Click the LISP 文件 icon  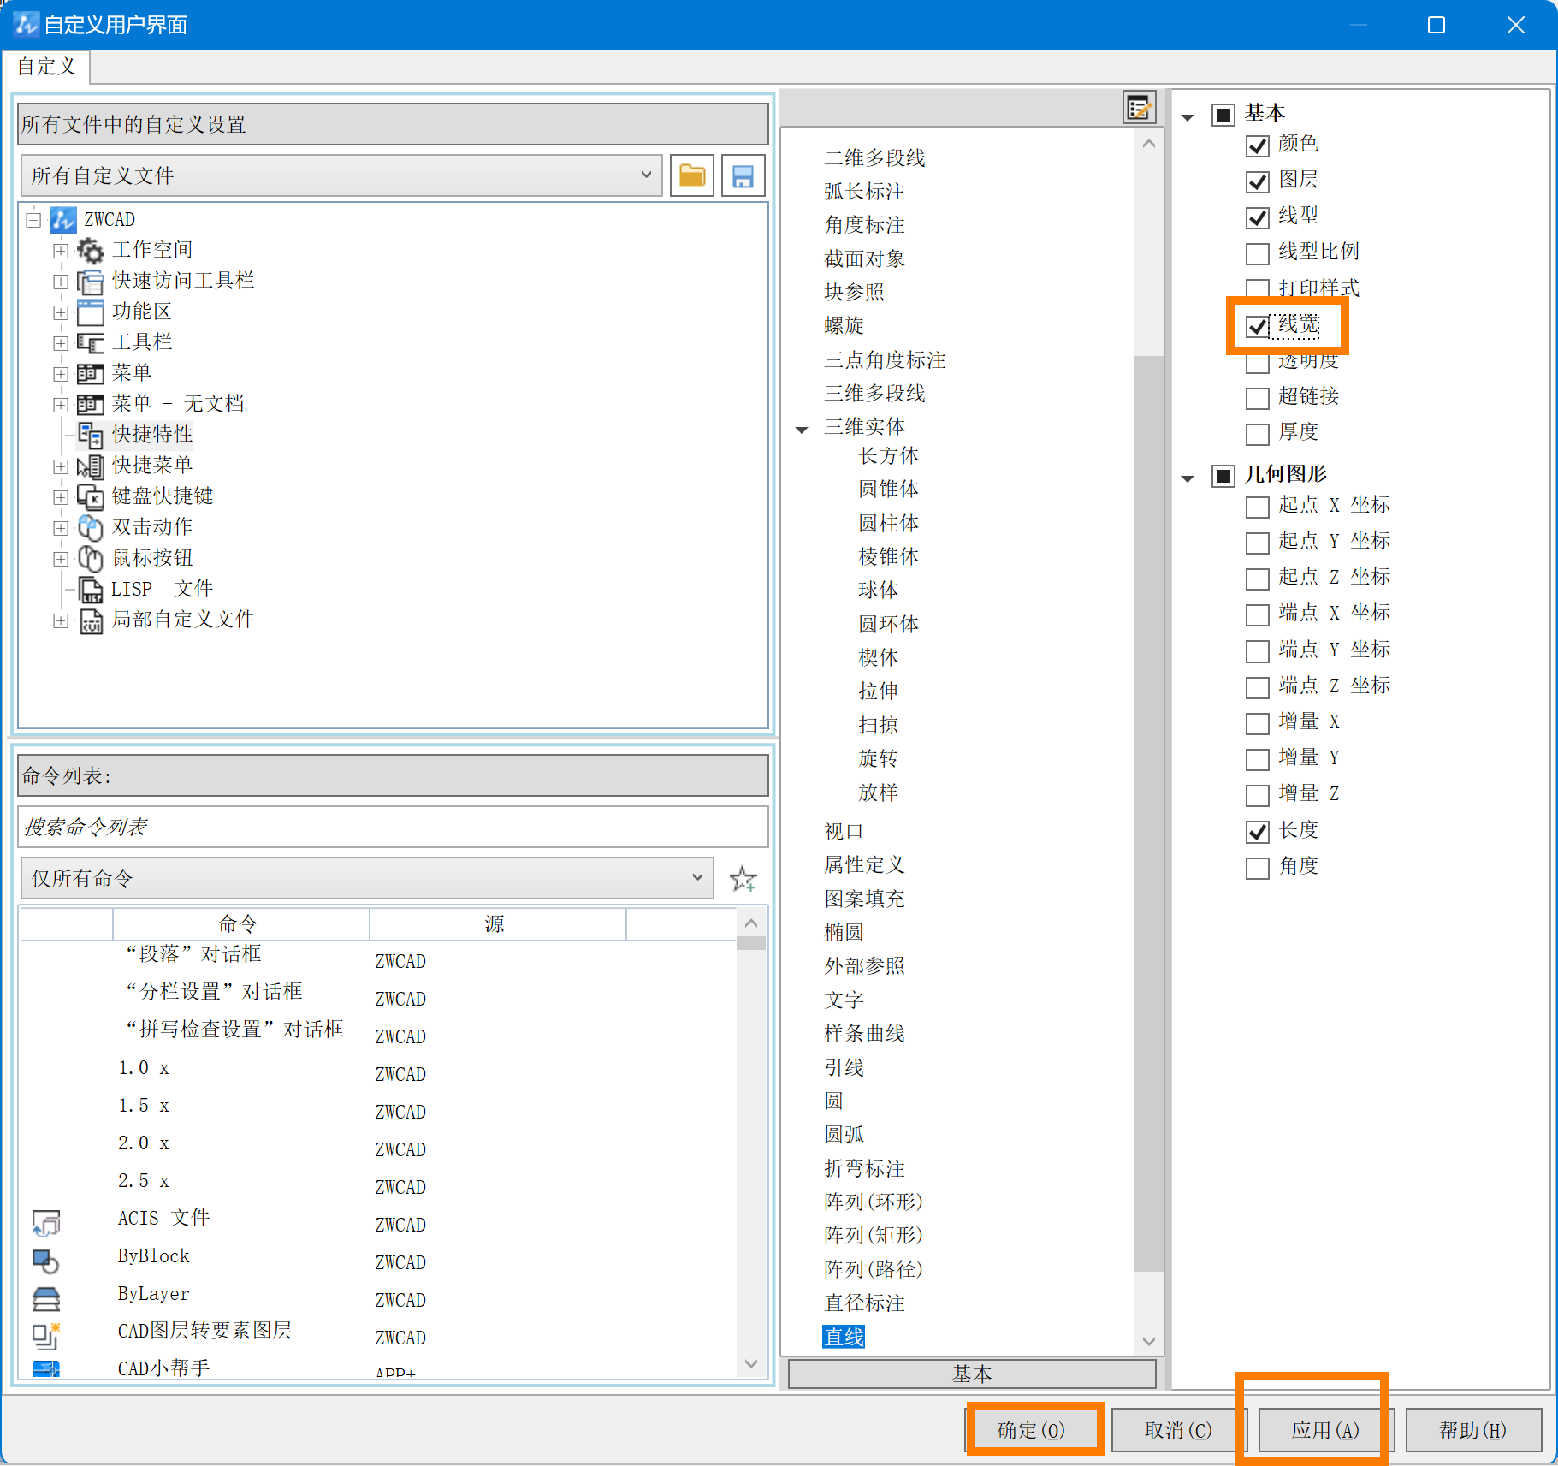click(x=90, y=590)
